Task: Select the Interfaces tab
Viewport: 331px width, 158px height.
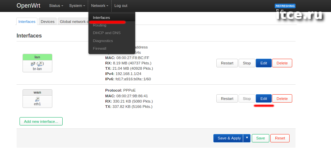Action: [27, 21]
